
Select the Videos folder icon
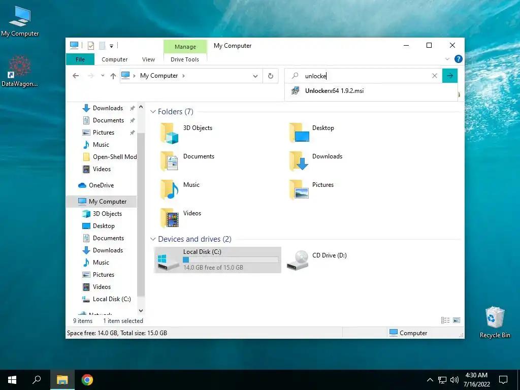pos(170,218)
